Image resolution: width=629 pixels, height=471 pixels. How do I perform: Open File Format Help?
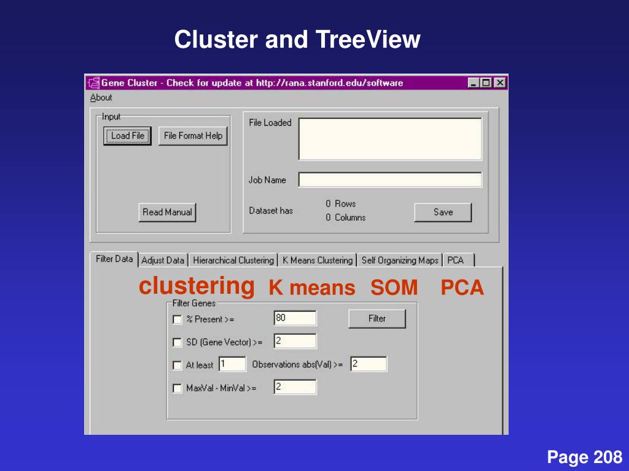pos(193,136)
